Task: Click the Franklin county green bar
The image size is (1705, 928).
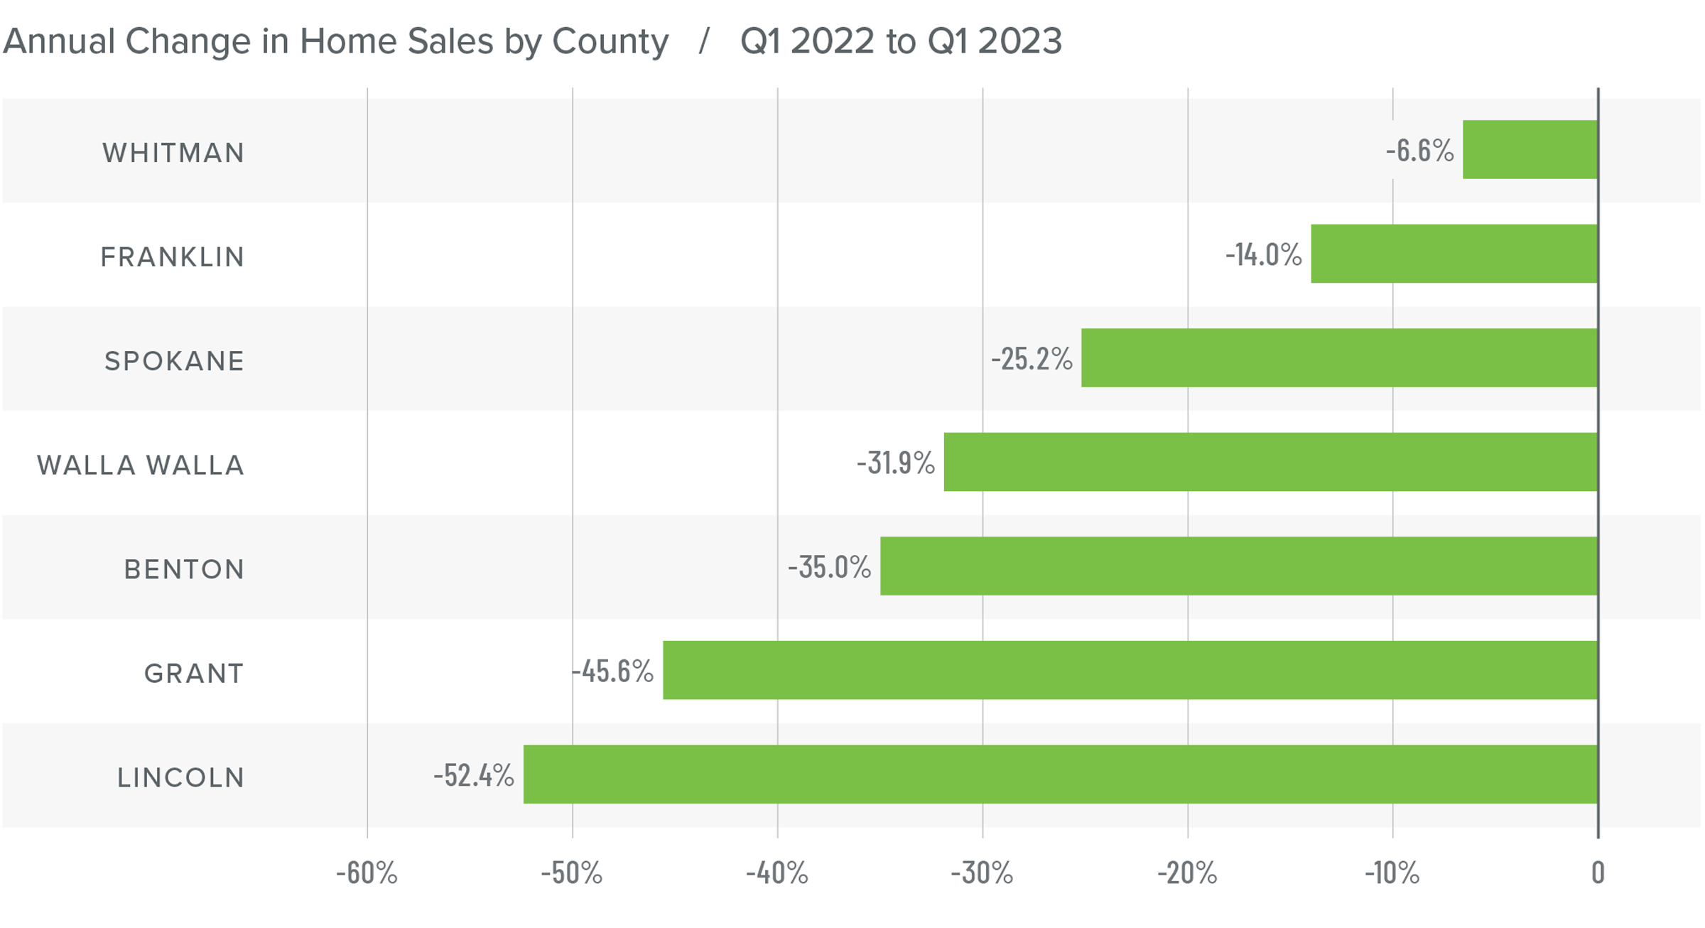Action: 1454,254
